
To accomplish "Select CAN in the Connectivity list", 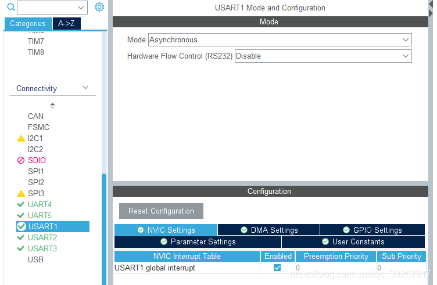I will coord(35,116).
